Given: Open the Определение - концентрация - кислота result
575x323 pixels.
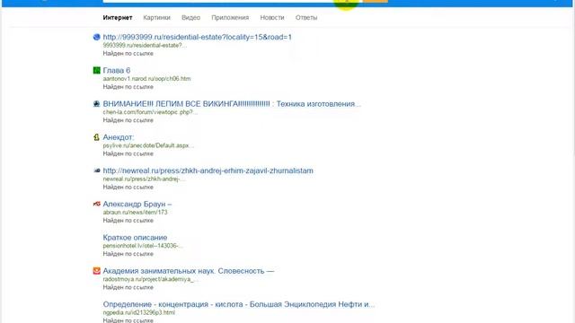Looking at the screenshot, I should point(239,304).
